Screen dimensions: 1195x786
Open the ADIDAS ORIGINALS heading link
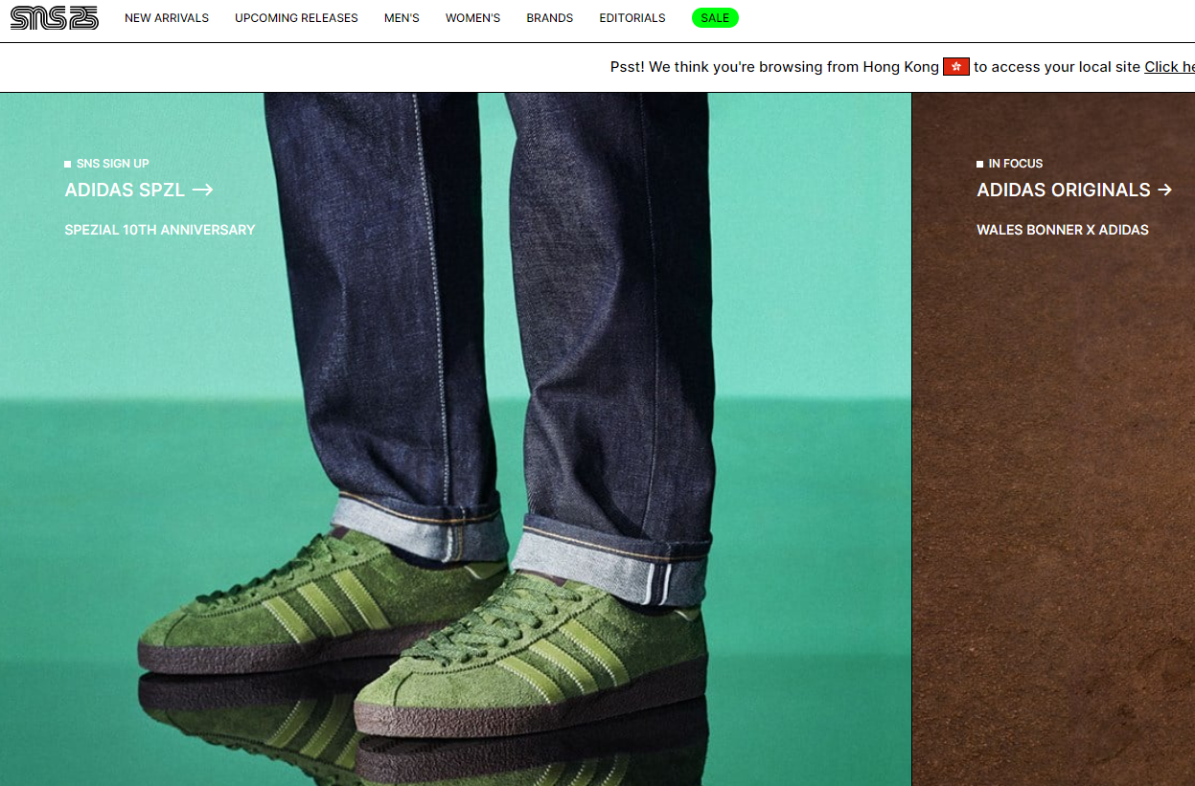[1063, 190]
